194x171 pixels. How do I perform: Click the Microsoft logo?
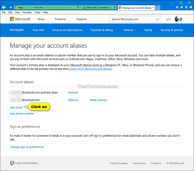(20, 19)
